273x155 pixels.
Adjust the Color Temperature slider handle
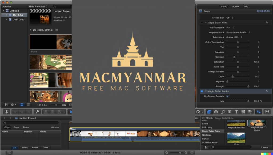click(x=238, y=42)
